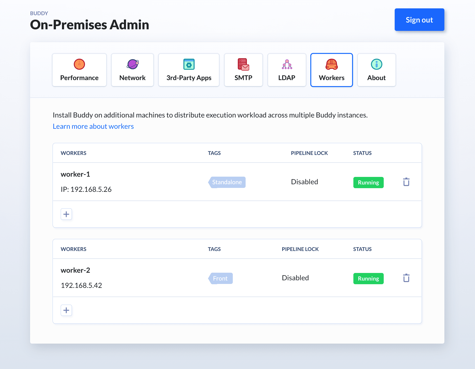Image resolution: width=475 pixels, height=369 pixels.
Task: Select the Workers tab
Action: (331, 70)
